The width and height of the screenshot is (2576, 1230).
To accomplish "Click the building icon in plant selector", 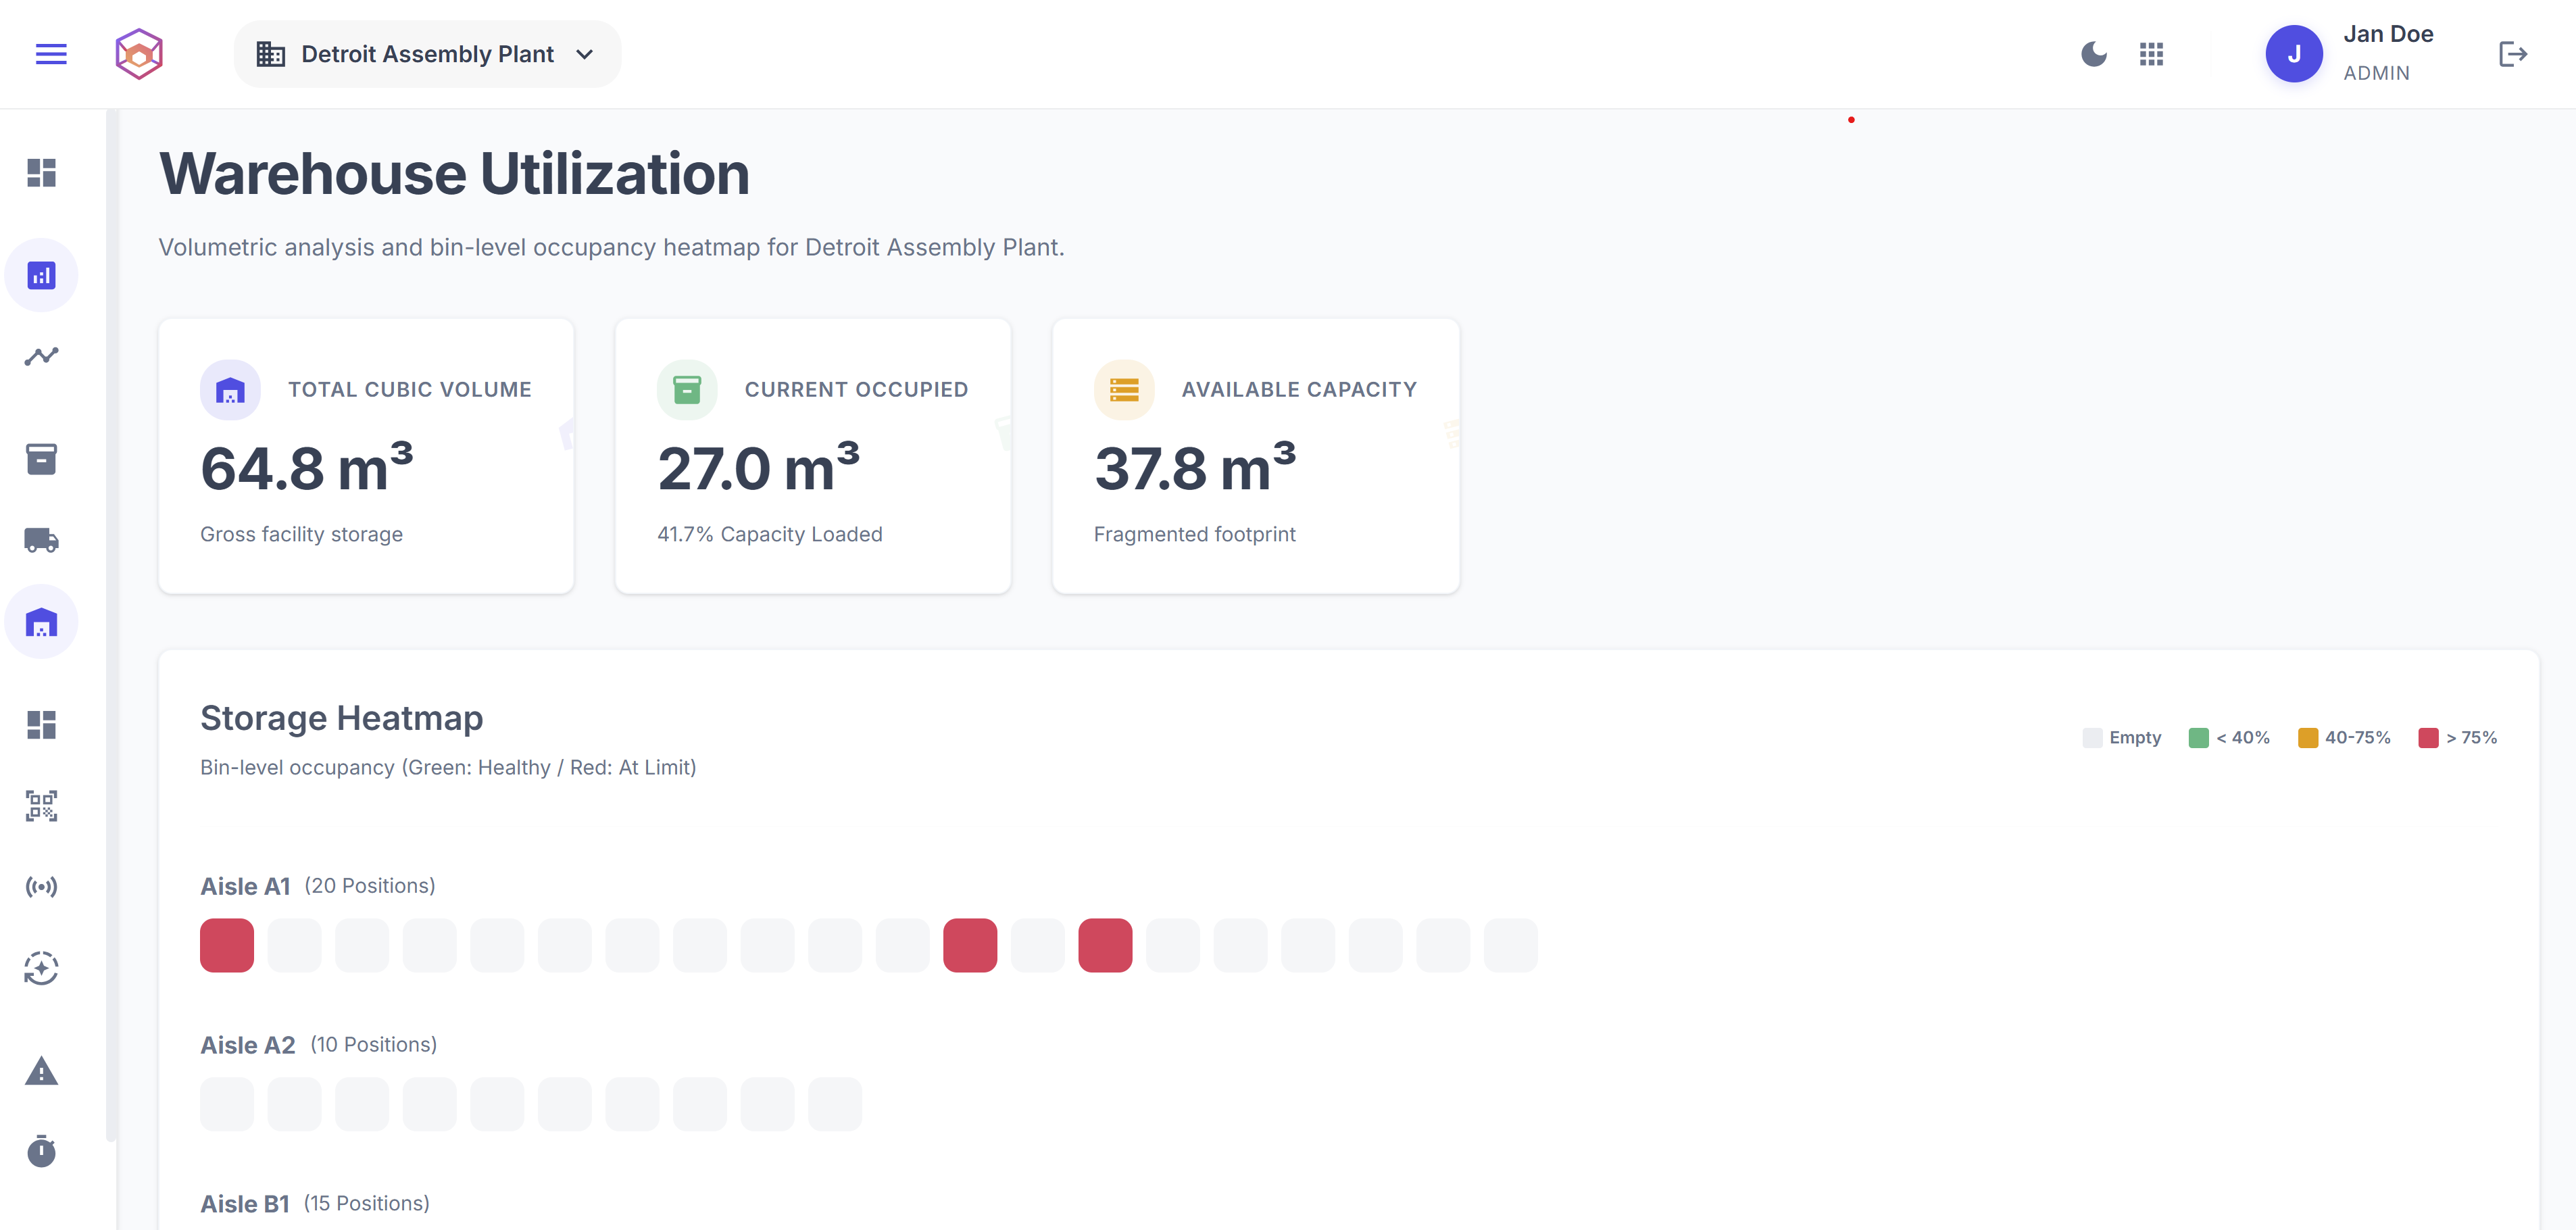I will (x=270, y=54).
